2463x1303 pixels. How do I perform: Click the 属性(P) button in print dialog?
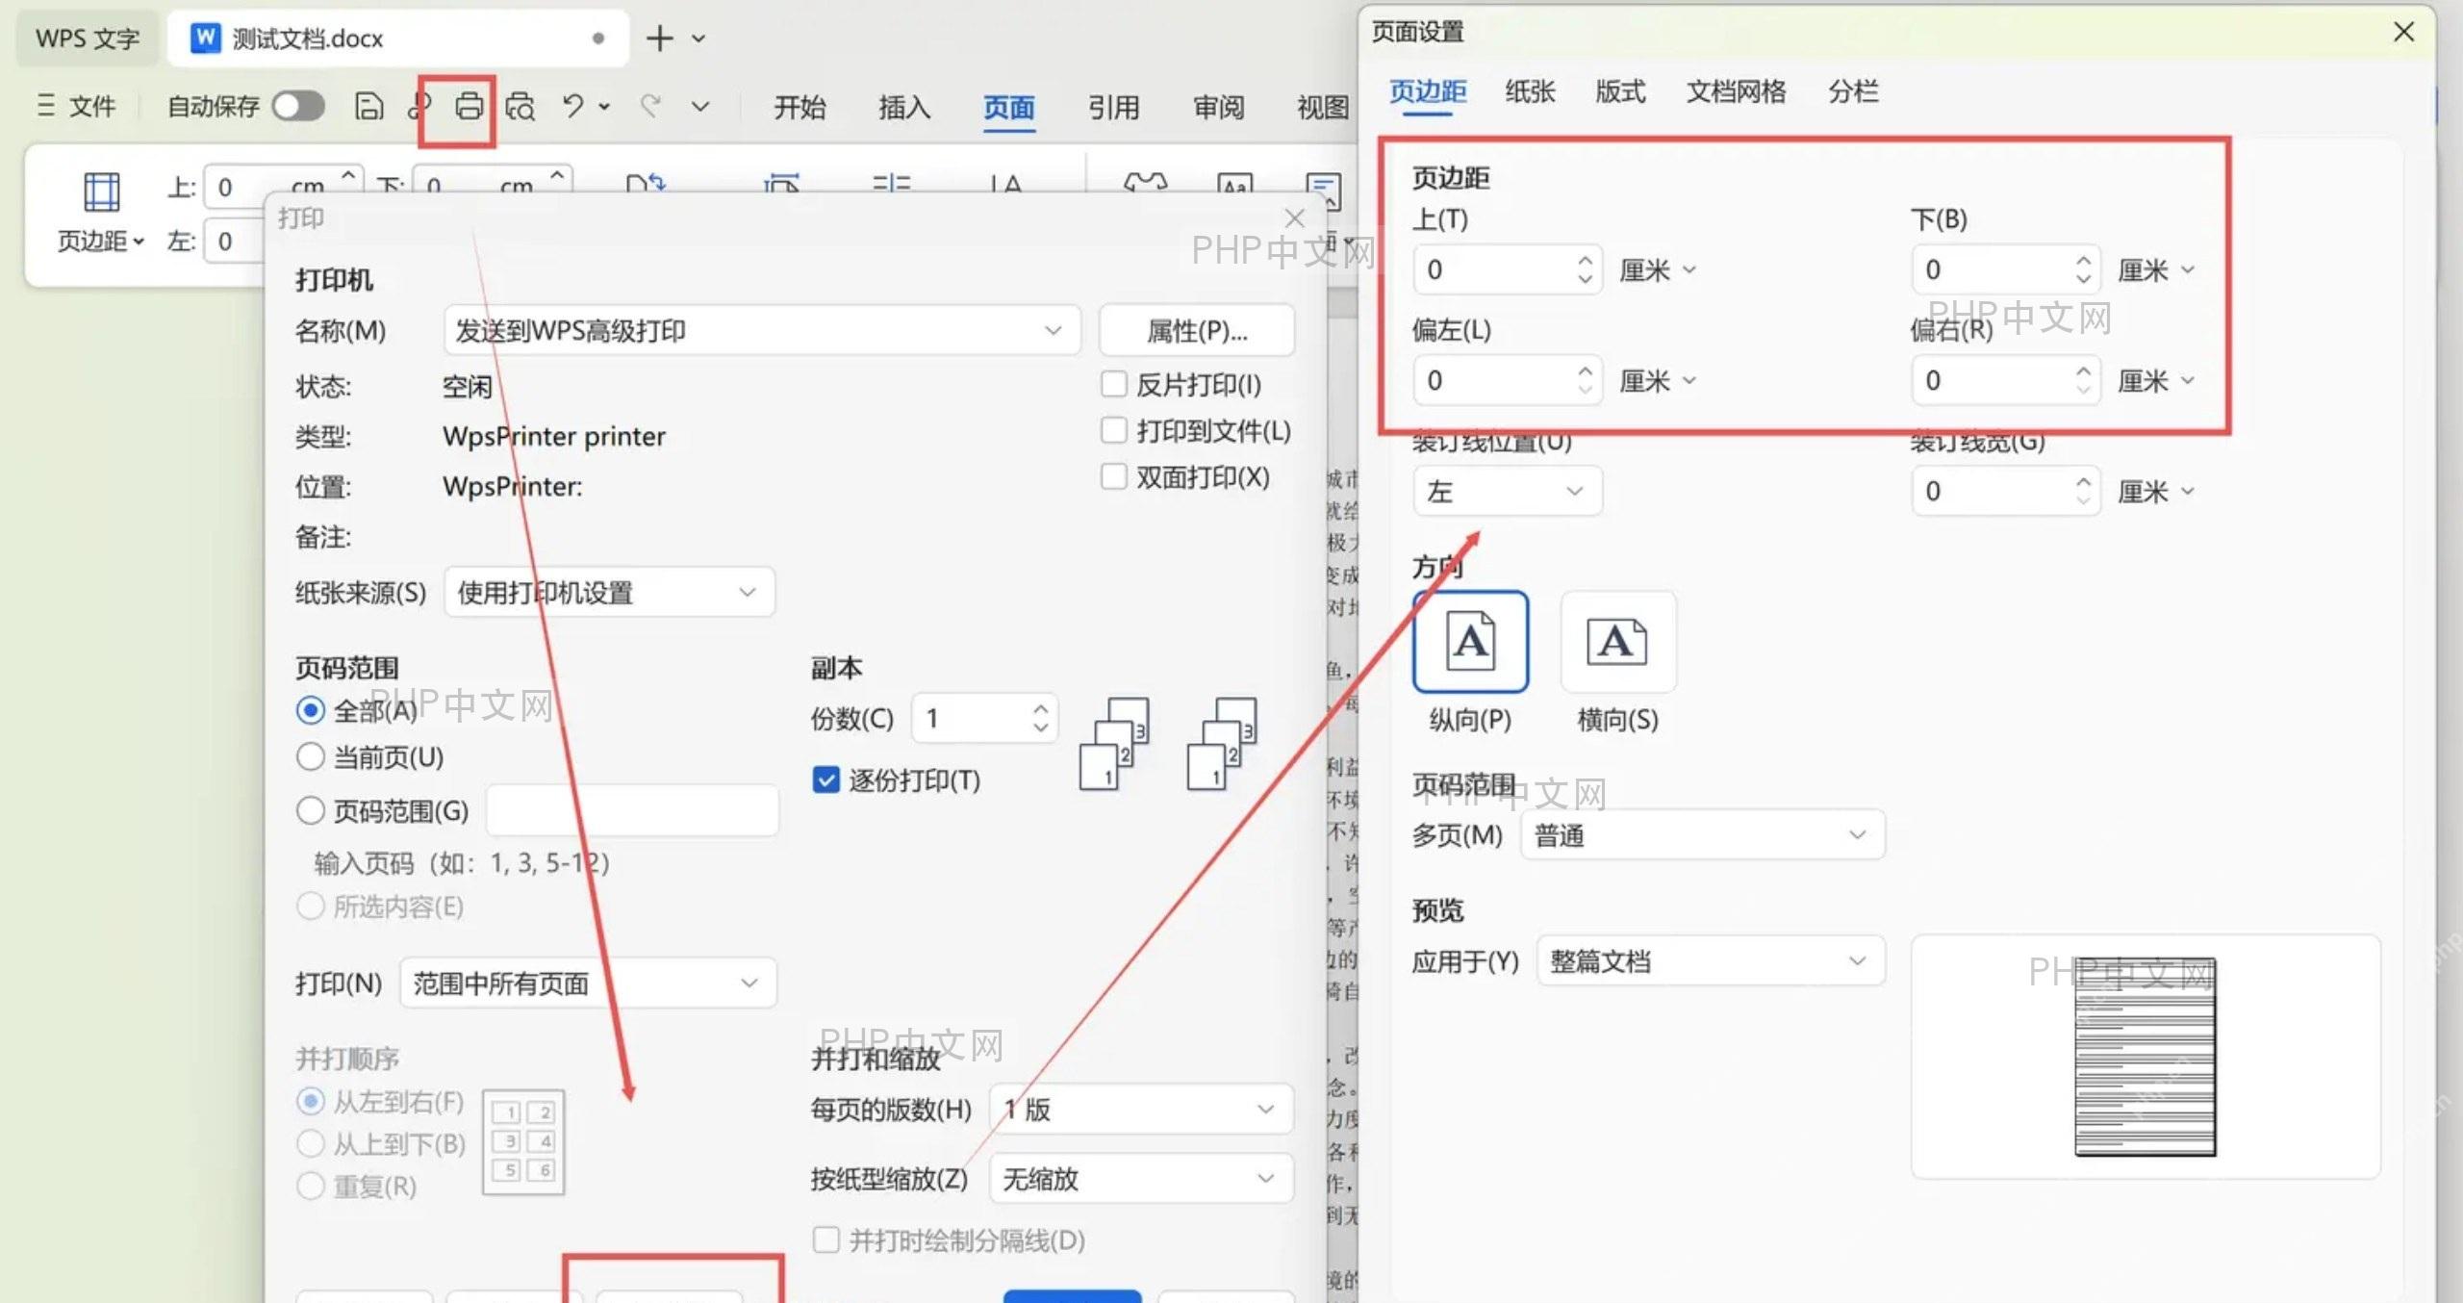click(1196, 331)
